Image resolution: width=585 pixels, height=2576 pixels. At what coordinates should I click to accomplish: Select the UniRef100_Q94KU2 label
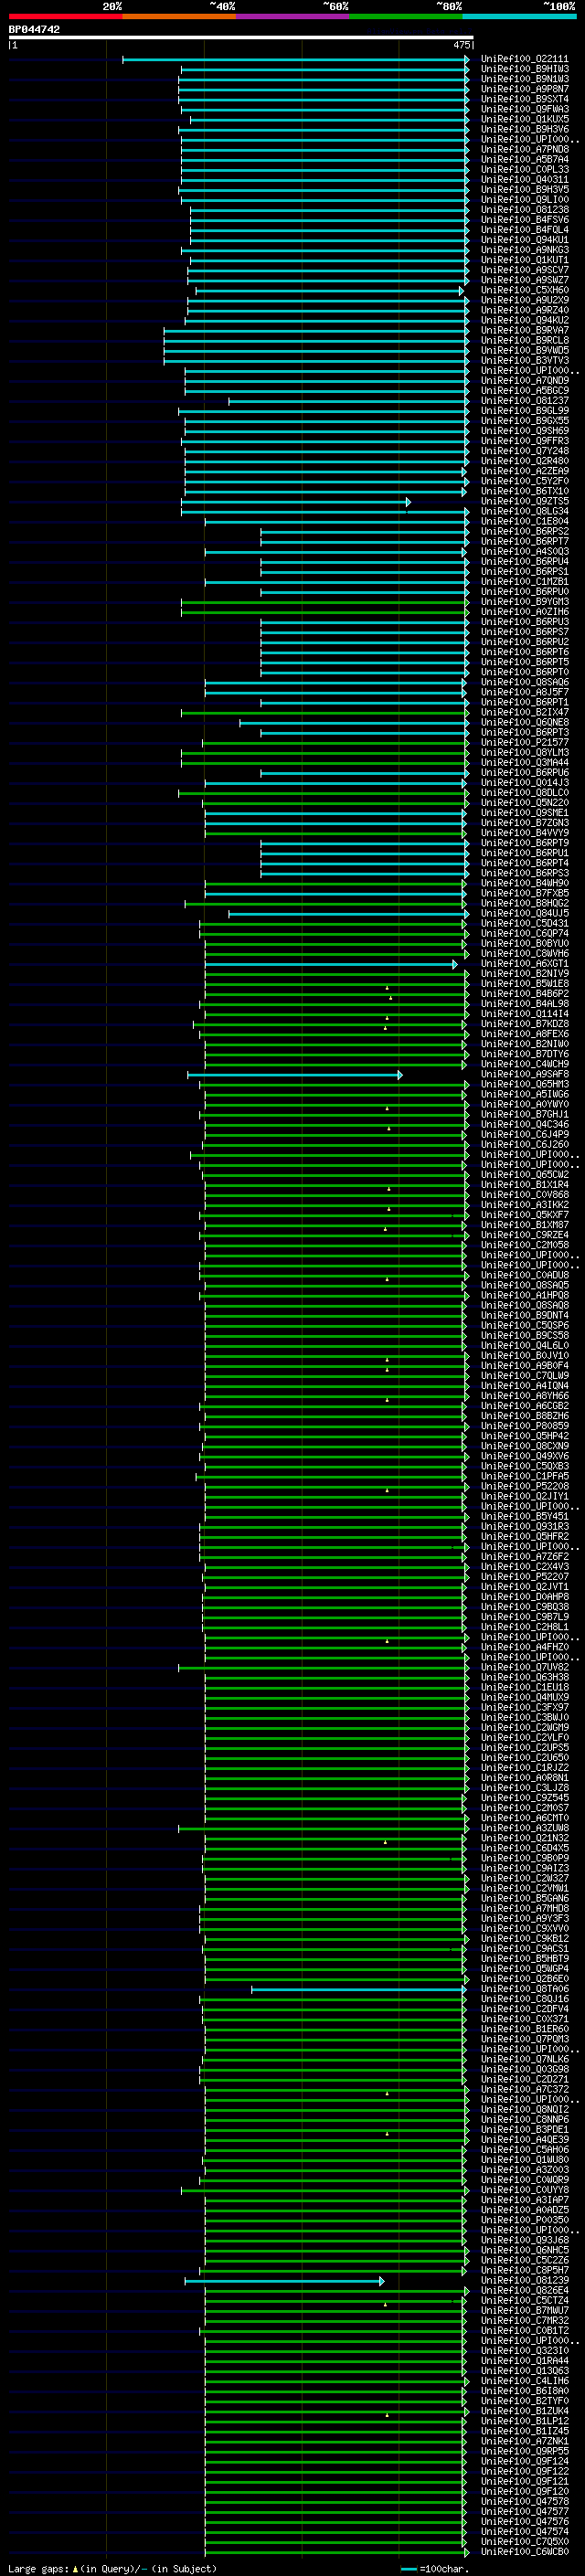pos(524,321)
